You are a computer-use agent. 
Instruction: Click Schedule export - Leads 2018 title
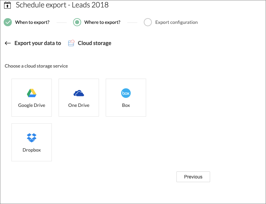click(x=62, y=5)
